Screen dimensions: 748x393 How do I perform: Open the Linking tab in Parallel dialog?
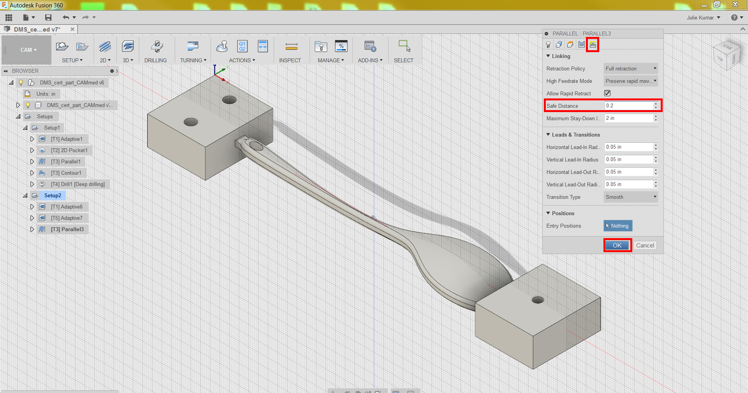click(593, 44)
